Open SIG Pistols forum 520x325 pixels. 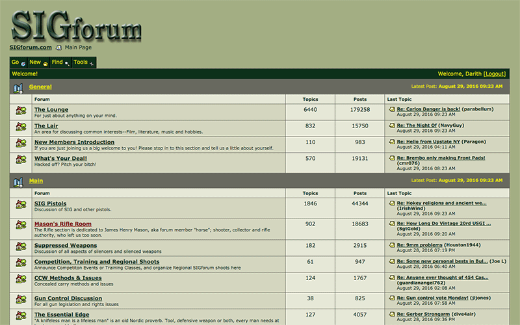[51, 203]
